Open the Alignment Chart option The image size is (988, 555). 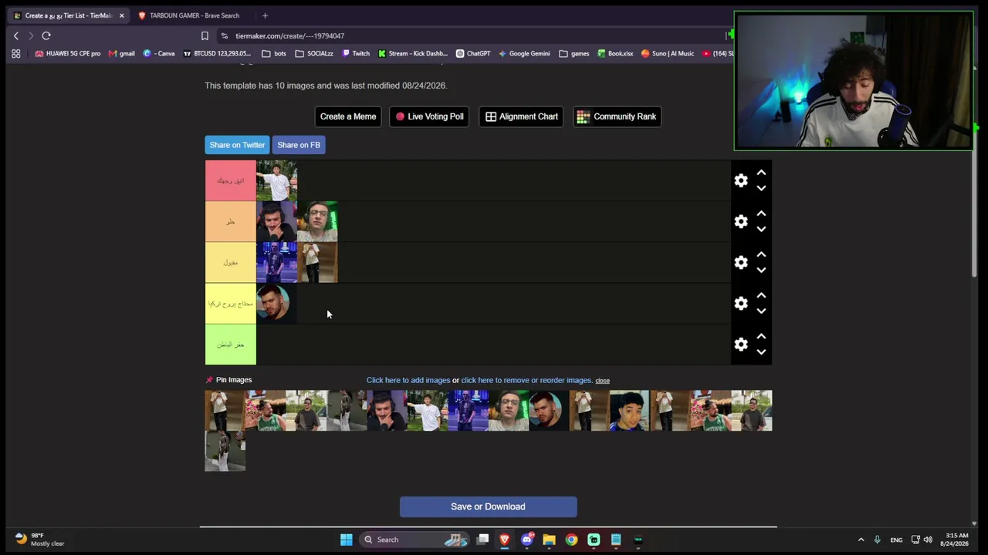[x=522, y=116]
